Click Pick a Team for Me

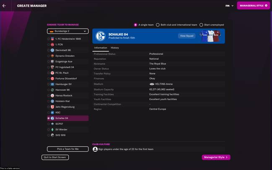pos(68,149)
